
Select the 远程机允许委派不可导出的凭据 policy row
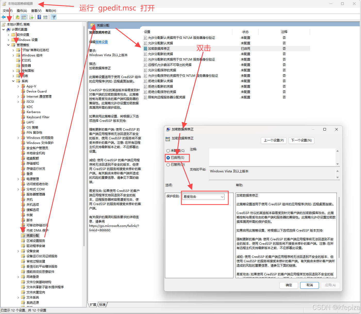[x=226, y=65]
